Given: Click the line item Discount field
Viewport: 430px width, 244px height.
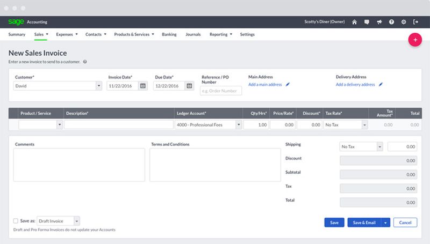Looking at the screenshot, I should tap(310, 125).
